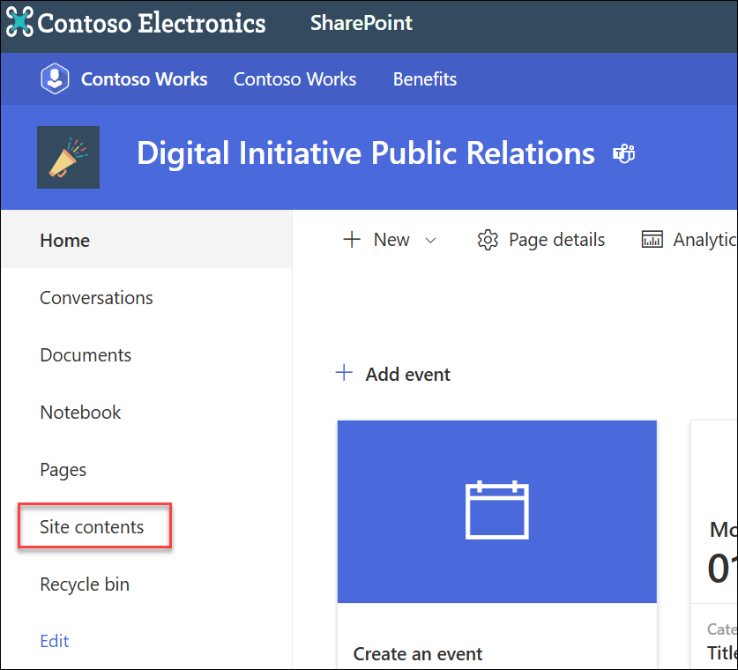Image resolution: width=738 pixels, height=670 pixels.
Task: Open the Benefits navigation item
Action: click(424, 78)
